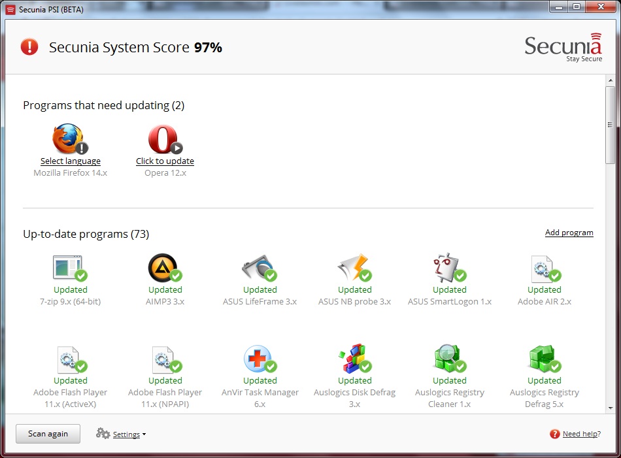Maximize the Secunia PSI window
Viewport: 621px width, 458px height.
[577, 7]
